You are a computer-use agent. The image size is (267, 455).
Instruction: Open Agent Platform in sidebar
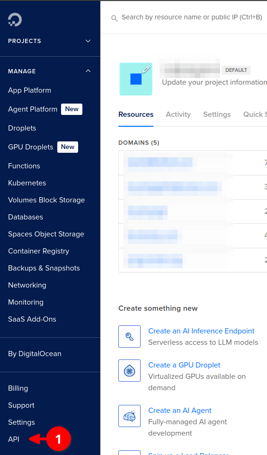[x=33, y=109]
